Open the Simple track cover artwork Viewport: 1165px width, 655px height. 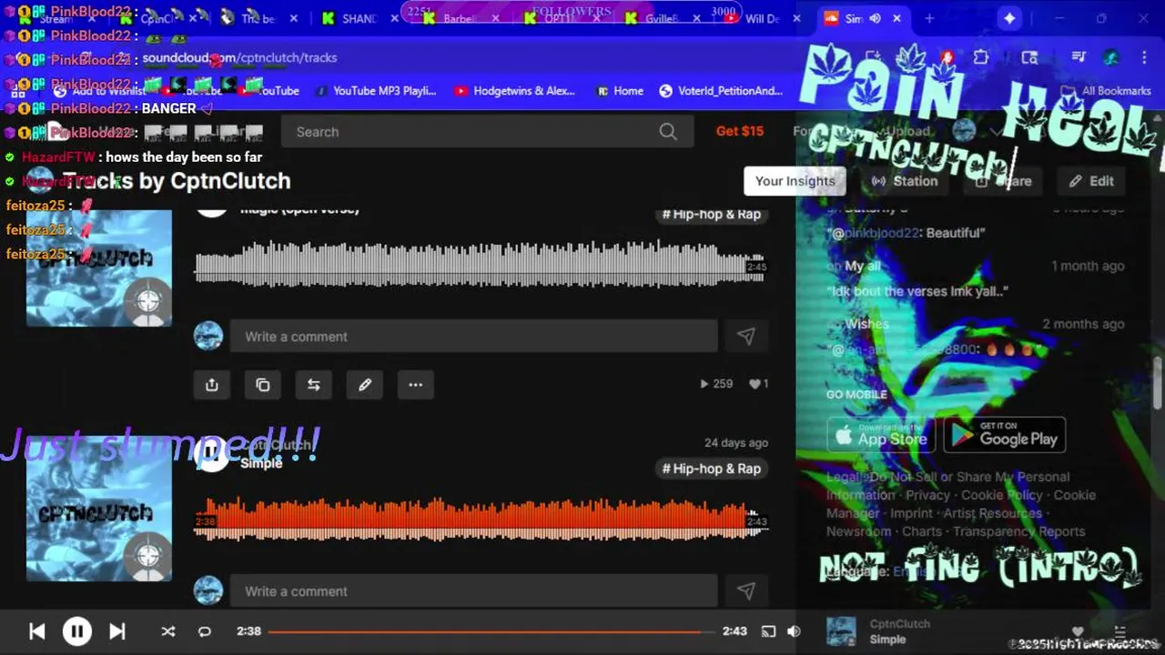[98, 509]
